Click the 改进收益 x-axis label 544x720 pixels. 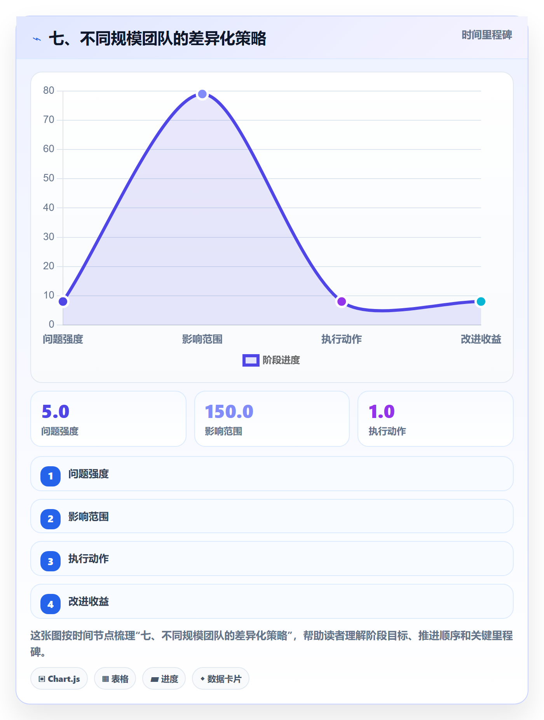(481, 339)
